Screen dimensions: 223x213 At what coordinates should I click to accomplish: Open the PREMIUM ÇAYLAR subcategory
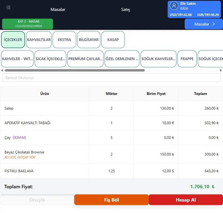click(x=85, y=59)
